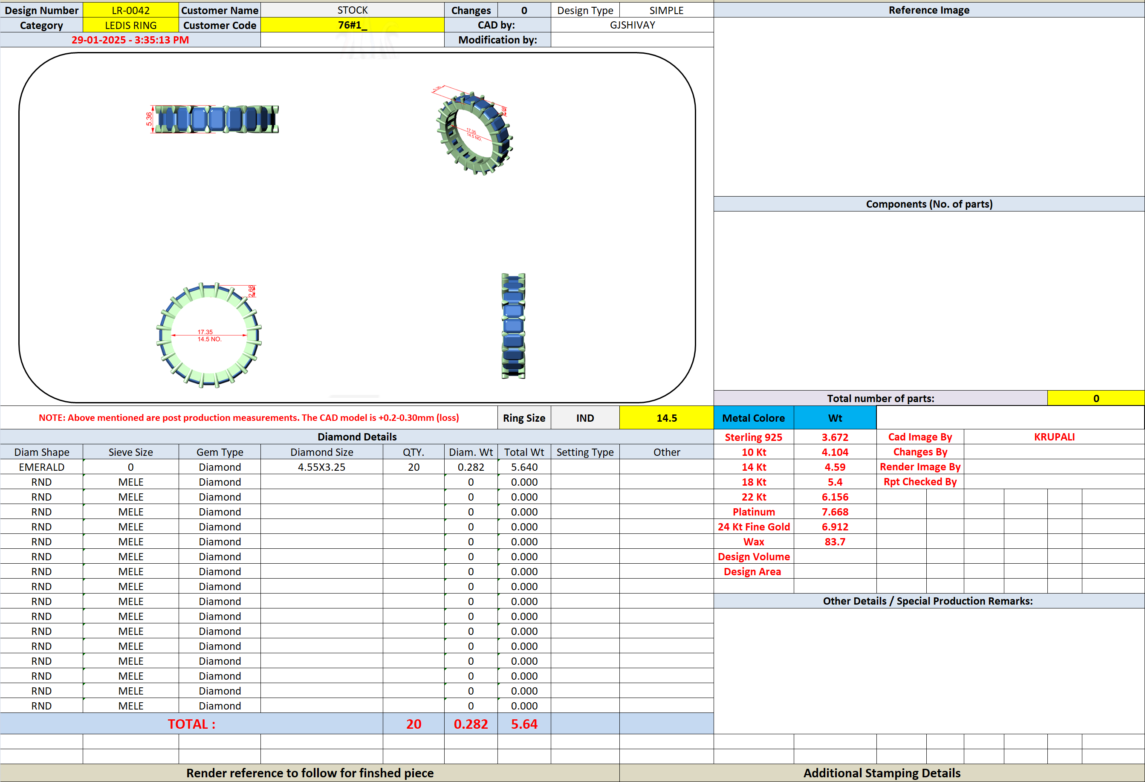Click the 14 Kt weight 4.59

(x=835, y=466)
